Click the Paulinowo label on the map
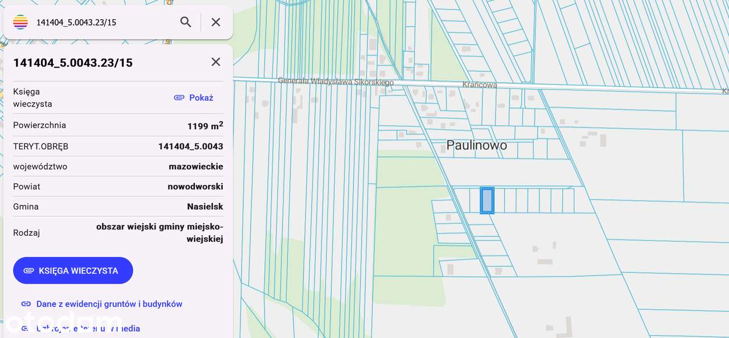729x338 pixels. coord(477,145)
